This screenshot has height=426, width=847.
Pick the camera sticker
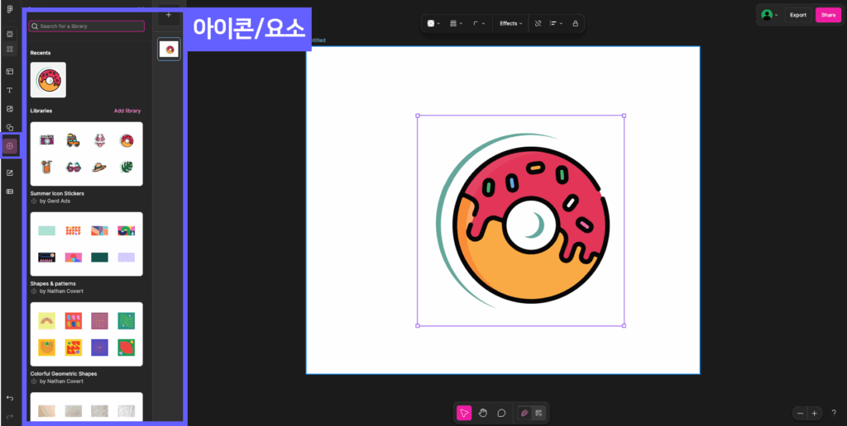pos(47,140)
